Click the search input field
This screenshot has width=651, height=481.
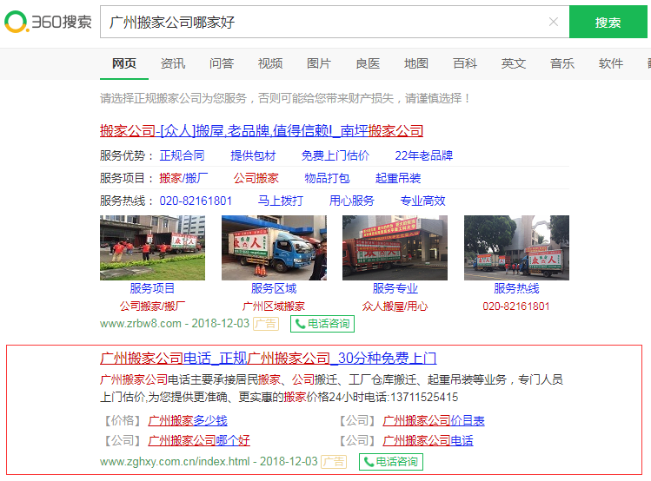coord(322,22)
